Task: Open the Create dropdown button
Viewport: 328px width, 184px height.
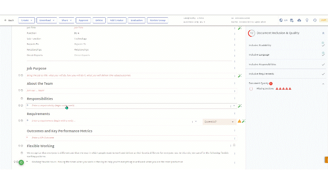Action: pyautogui.click(x=27, y=20)
